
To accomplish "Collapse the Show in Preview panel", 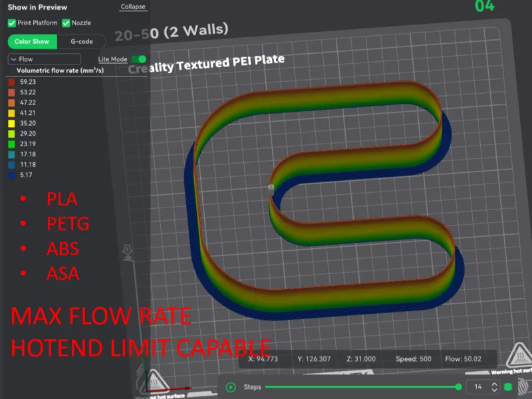I will [x=133, y=7].
